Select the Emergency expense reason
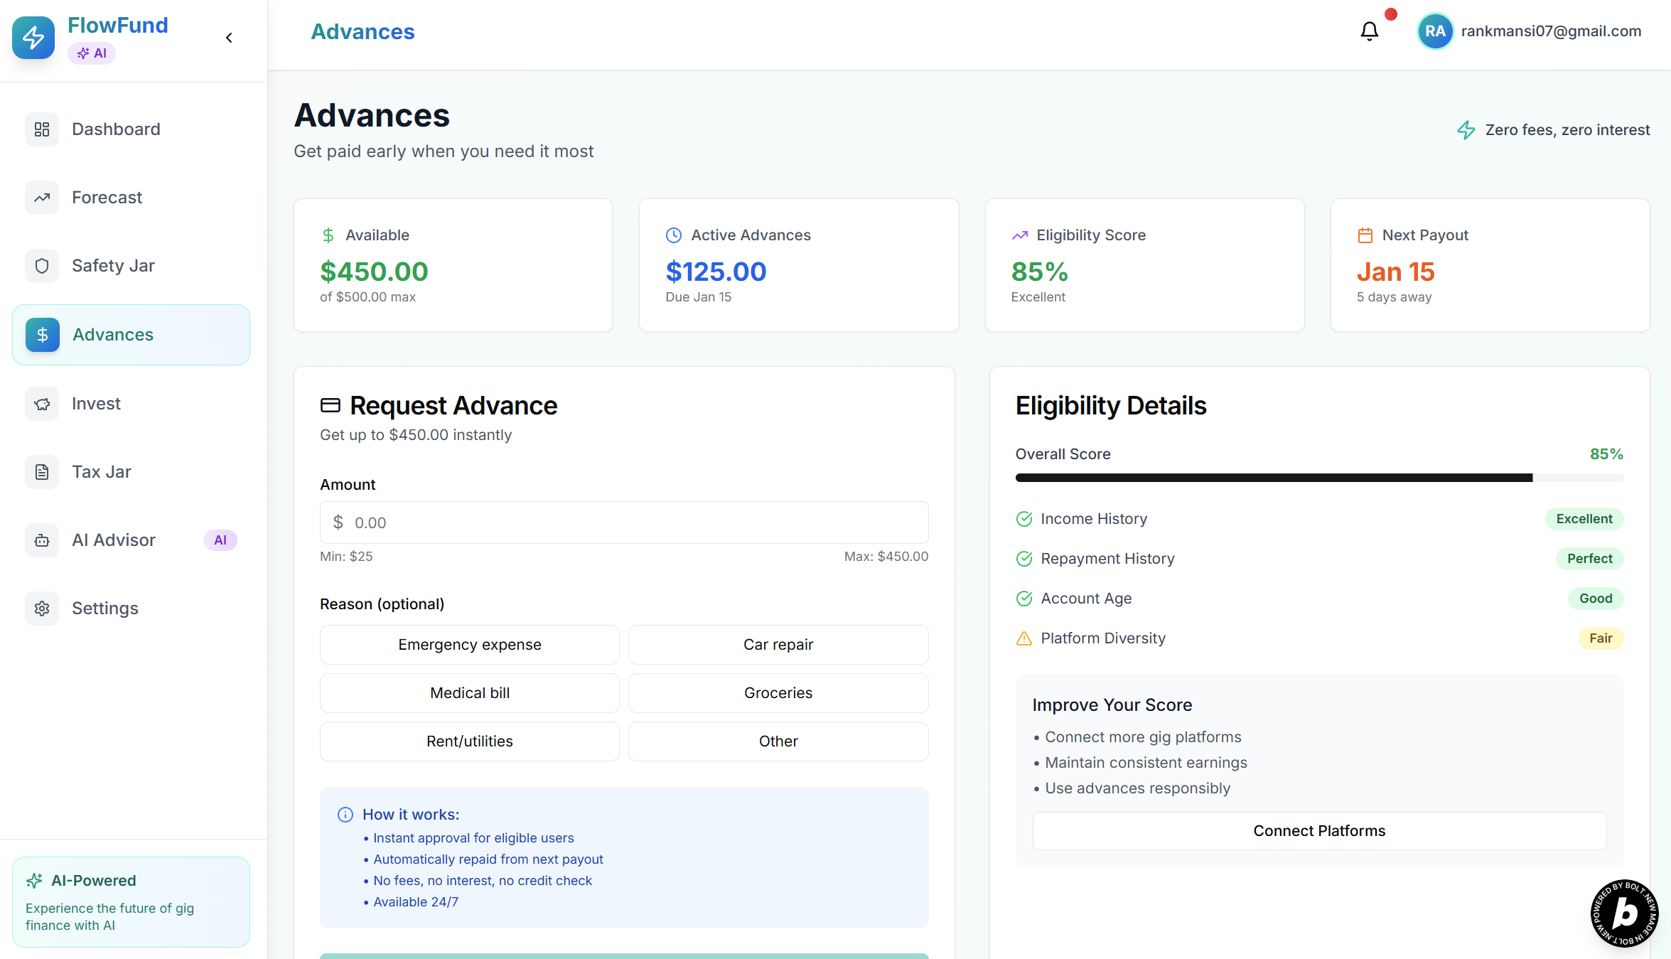 pyautogui.click(x=469, y=645)
